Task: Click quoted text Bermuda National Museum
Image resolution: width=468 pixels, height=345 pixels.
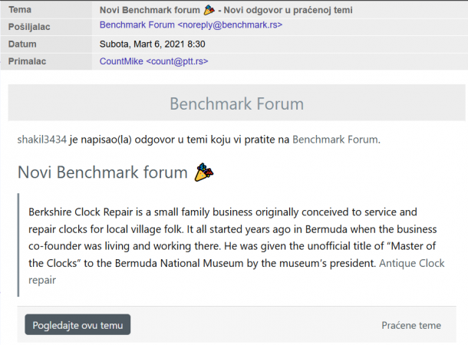Action: point(179,263)
